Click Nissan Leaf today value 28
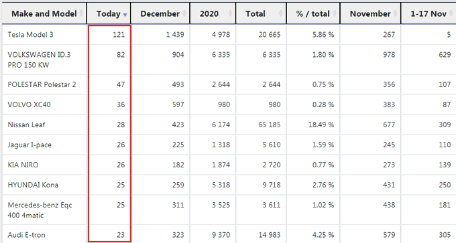This screenshot has width=456, height=243. tap(121, 125)
